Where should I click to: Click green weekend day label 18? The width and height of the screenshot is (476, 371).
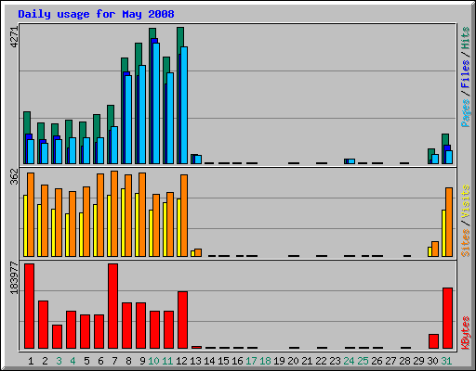(x=265, y=361)
